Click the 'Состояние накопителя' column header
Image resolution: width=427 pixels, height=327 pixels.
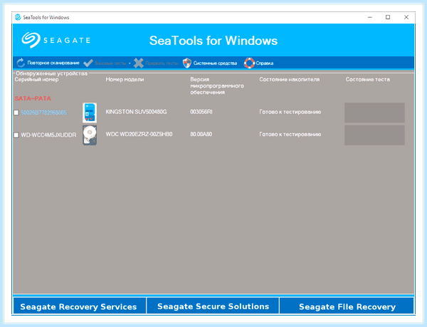[290, 80]
